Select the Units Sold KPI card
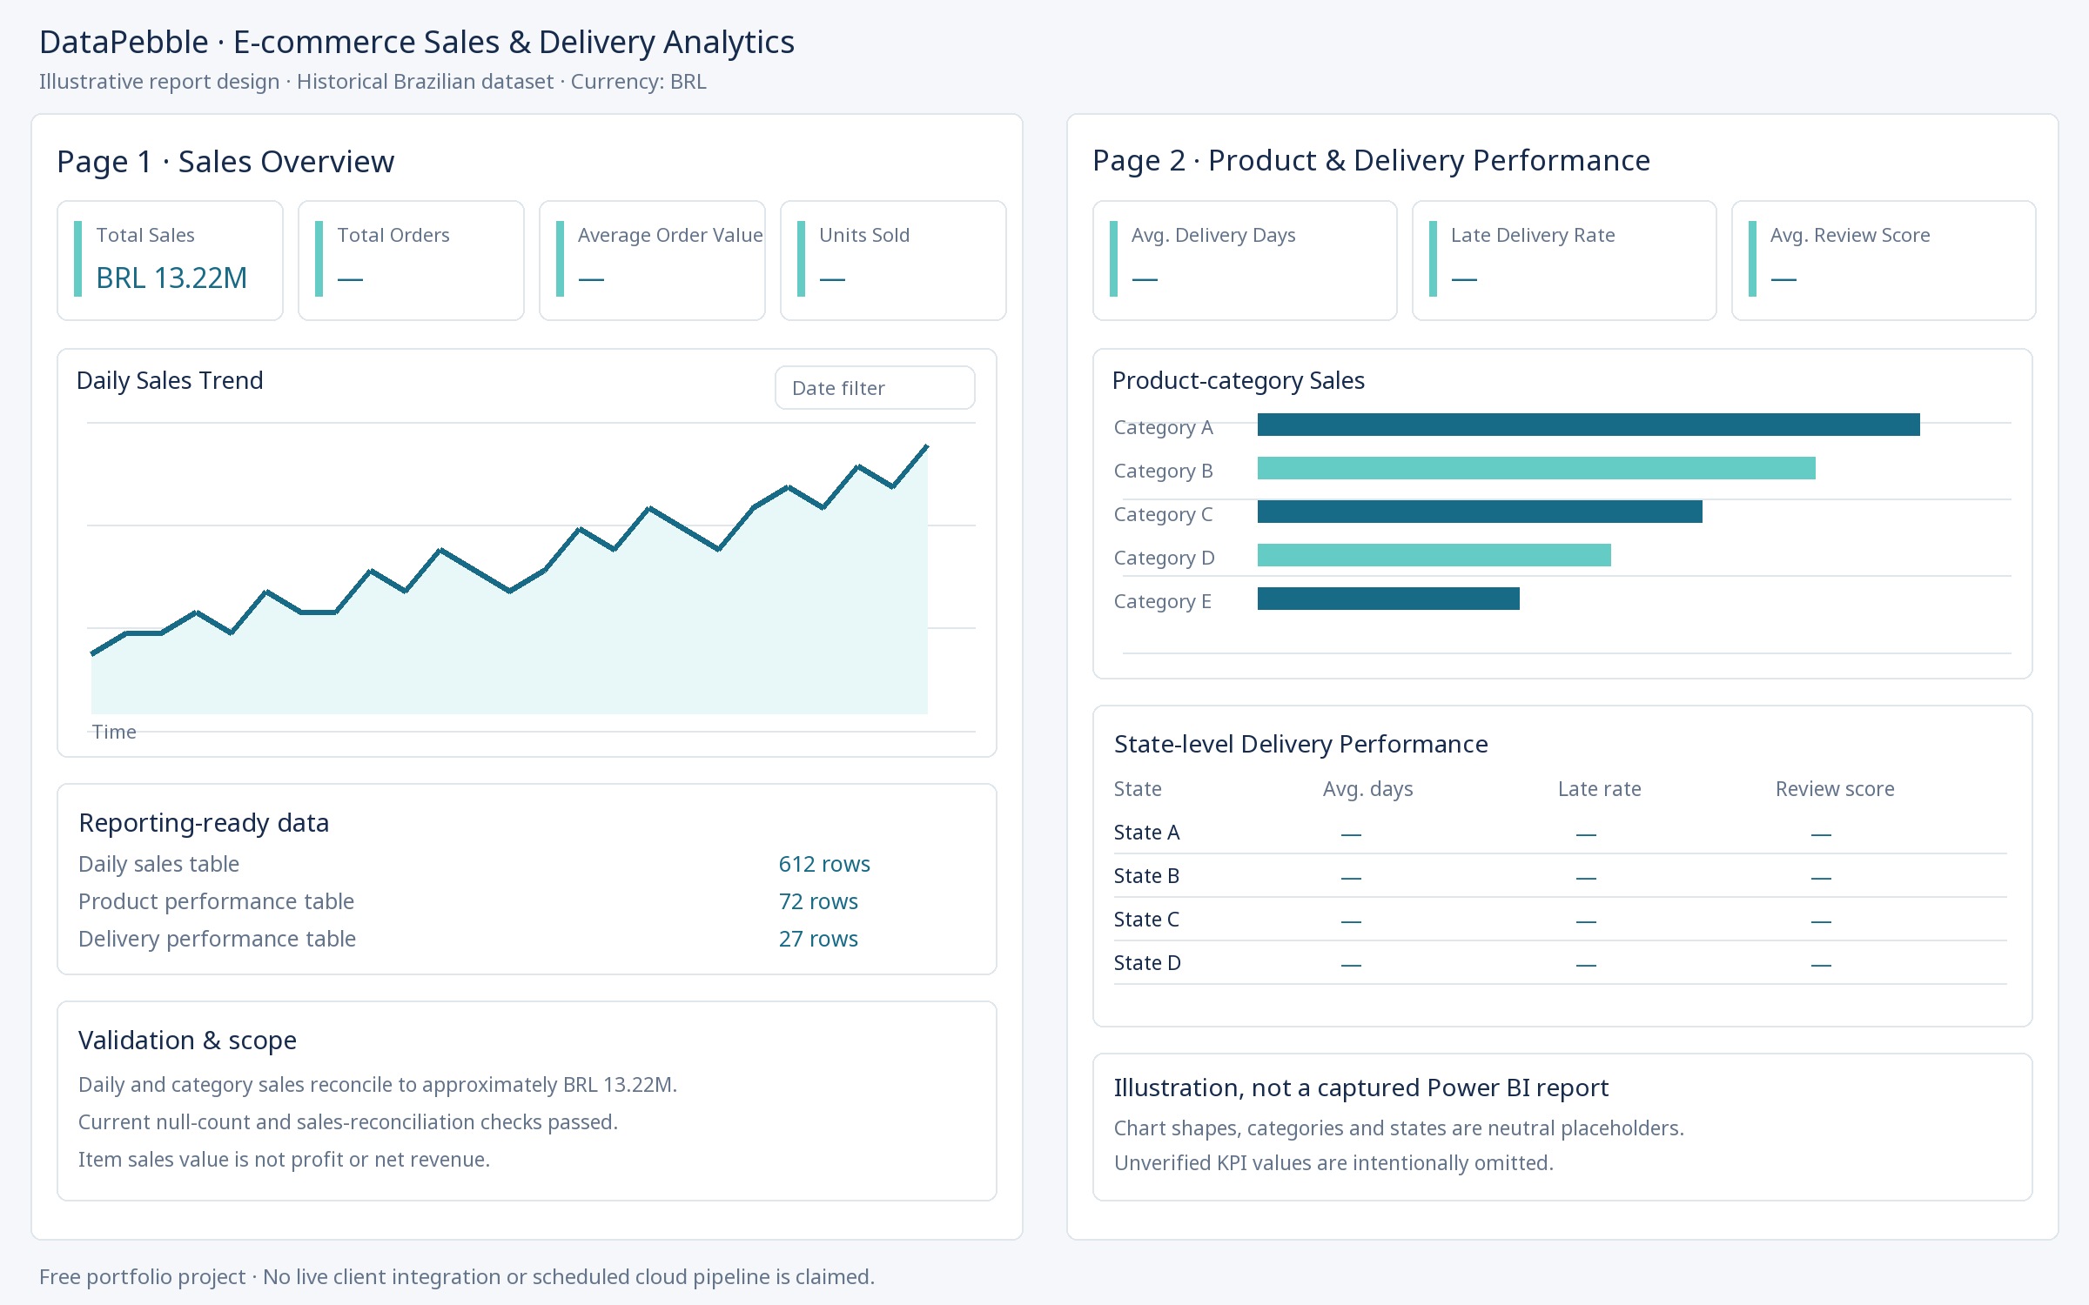Image resolution: width=2089 pixels, height=1305 pixels. (x=893, y=261)
